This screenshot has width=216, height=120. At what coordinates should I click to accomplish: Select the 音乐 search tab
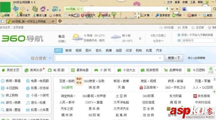point(99,51)
